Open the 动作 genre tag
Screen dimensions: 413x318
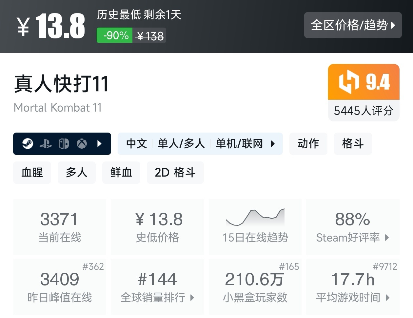click(308, 144)
